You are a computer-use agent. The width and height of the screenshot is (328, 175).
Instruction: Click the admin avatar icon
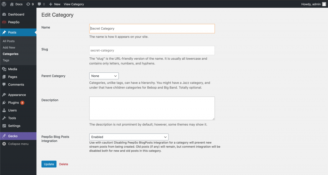pyautogui.click(x=324, y=4)
